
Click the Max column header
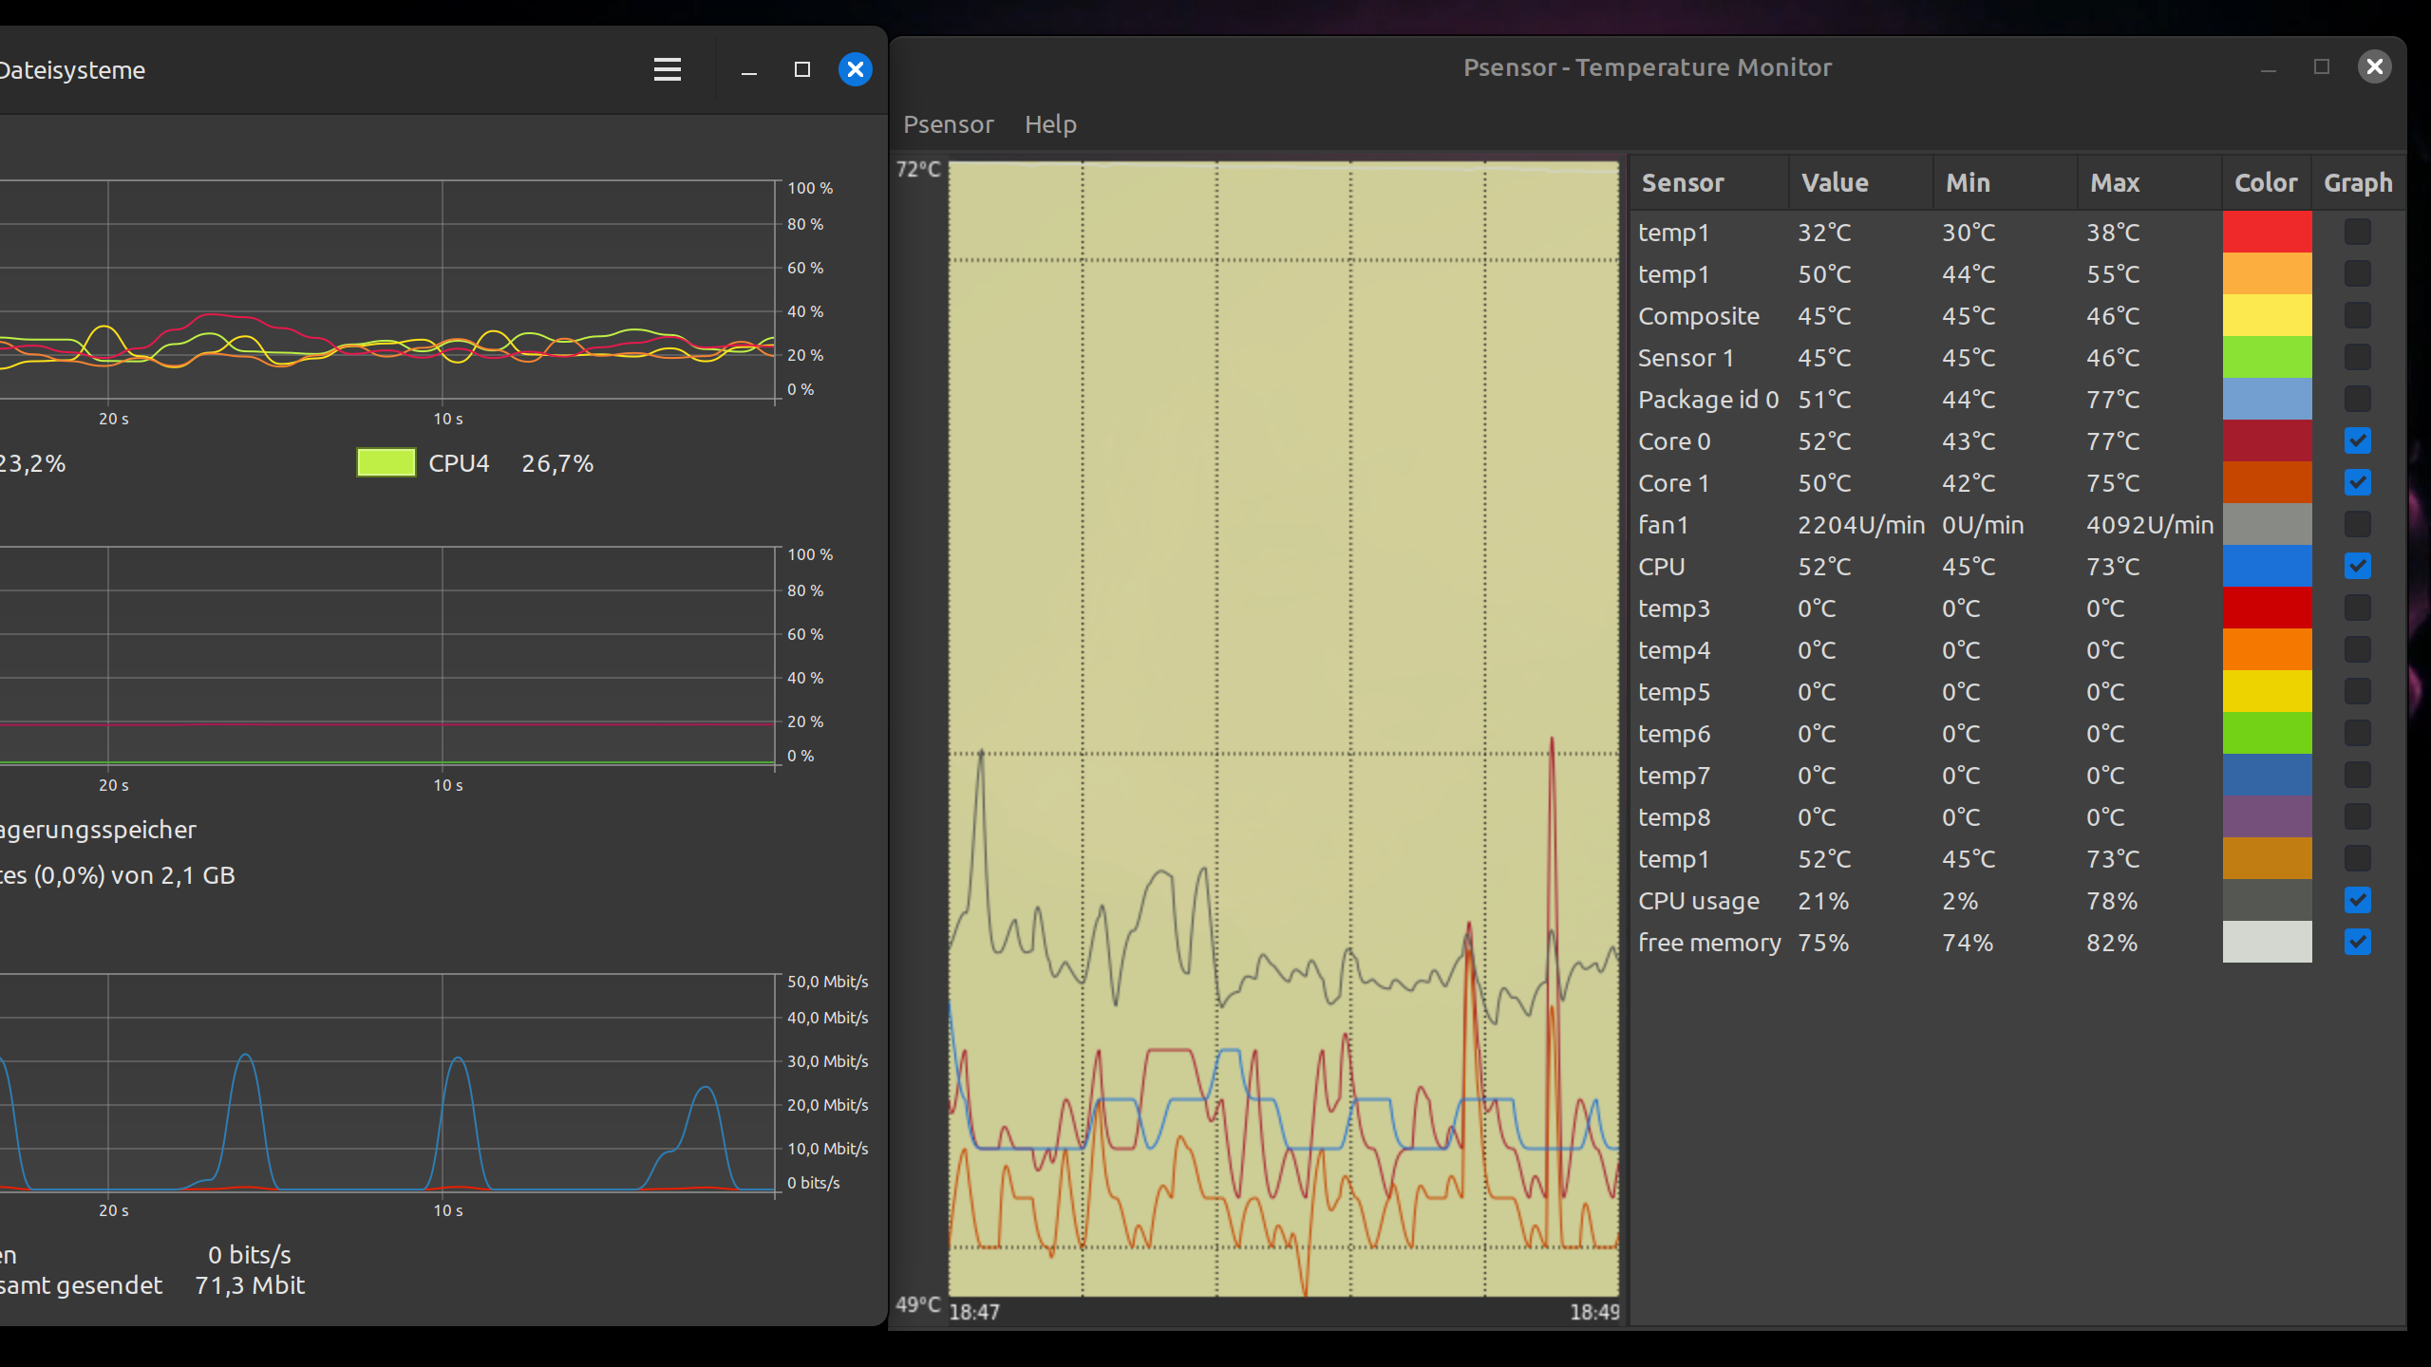click(x=2115, y=183)
